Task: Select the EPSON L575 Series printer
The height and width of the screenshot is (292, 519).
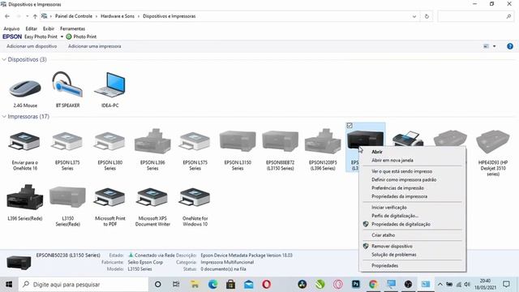Action: pyautogui.click(x=195, y=142)
